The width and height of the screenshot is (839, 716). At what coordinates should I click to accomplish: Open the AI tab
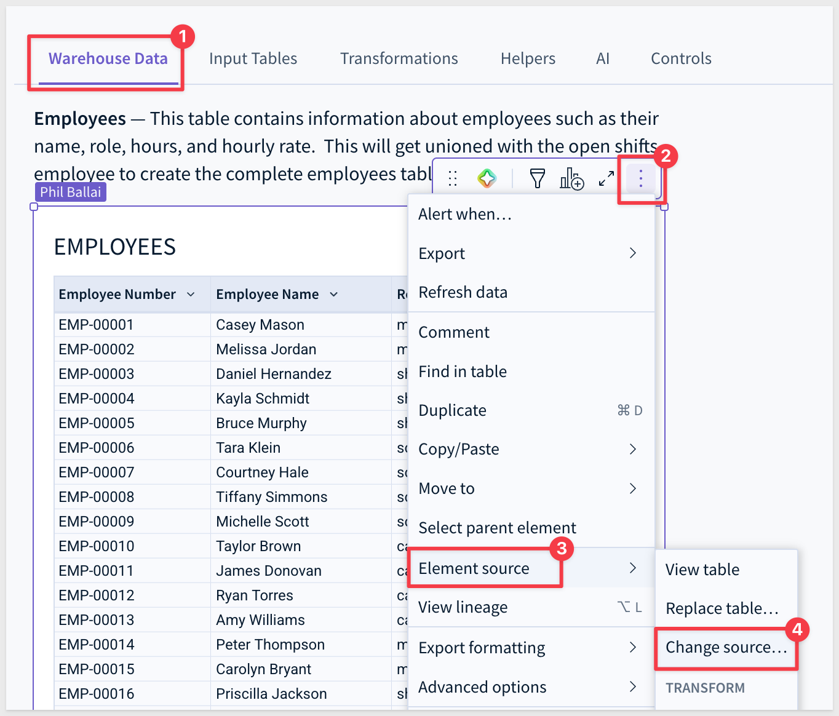(x=603, y=59)
